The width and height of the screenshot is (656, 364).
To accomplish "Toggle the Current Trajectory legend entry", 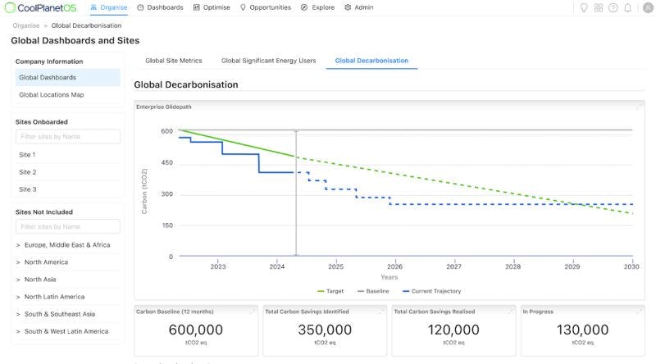I will tap(430, 291).
